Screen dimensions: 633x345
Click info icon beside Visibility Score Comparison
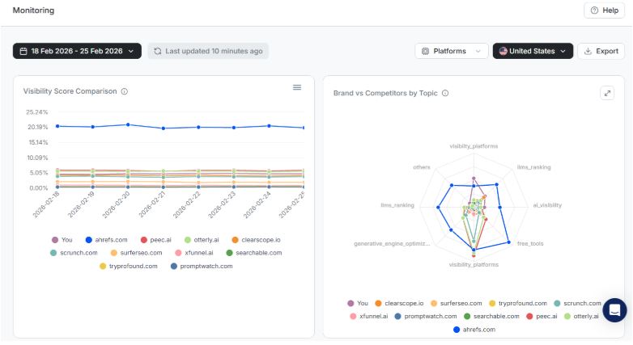[125, 91]
